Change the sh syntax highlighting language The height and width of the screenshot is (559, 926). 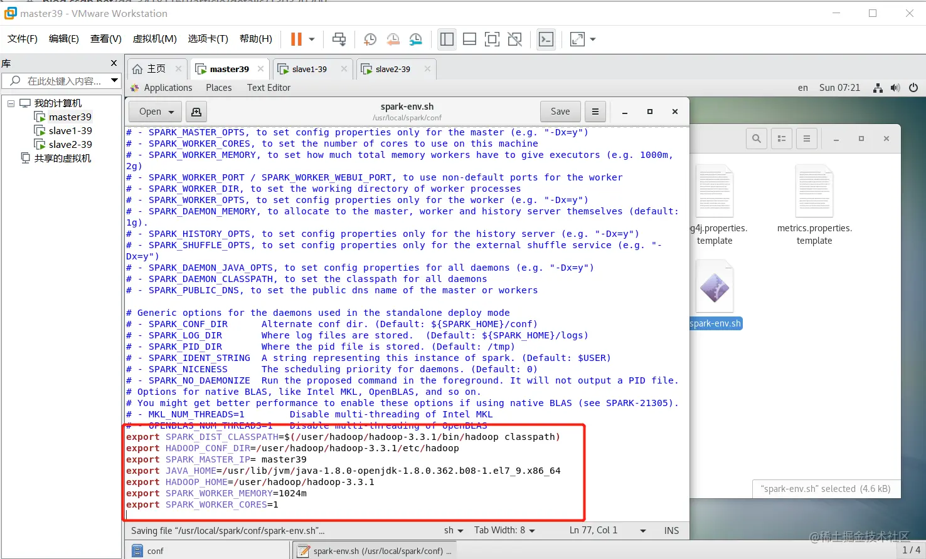coord(454,530)
